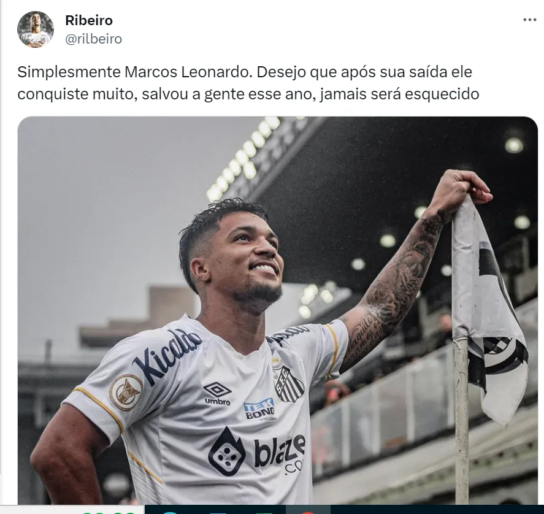Click the tweet text about Marcos Leonardo
Viewport: 544px width, 514px height.
[x=248, y=83]
